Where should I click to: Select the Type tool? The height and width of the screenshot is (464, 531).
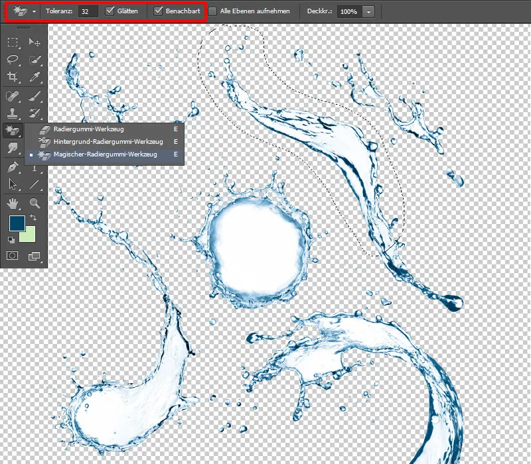point(35,168)
